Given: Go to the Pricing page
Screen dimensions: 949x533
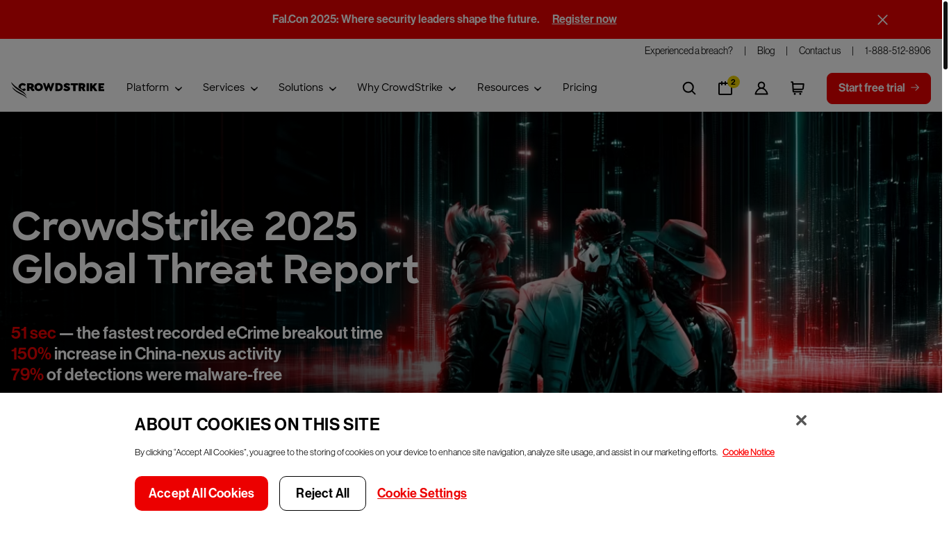Looking at the screenshot, I should tap(580, 87).
